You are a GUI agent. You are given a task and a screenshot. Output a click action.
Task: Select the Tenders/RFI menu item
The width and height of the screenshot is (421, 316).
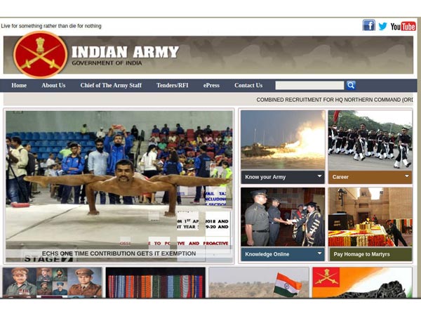[172, 86]
